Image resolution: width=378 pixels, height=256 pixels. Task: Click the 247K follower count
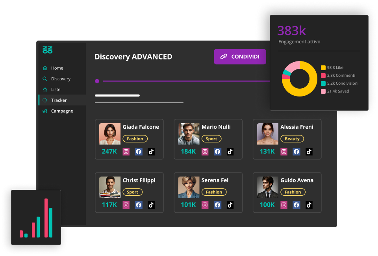pyautogui.click(x=109, y=151)
